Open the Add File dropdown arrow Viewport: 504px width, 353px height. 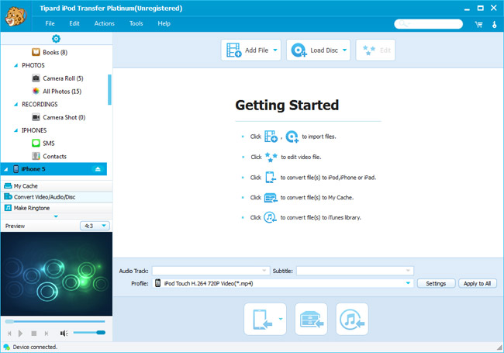(275, 50)
